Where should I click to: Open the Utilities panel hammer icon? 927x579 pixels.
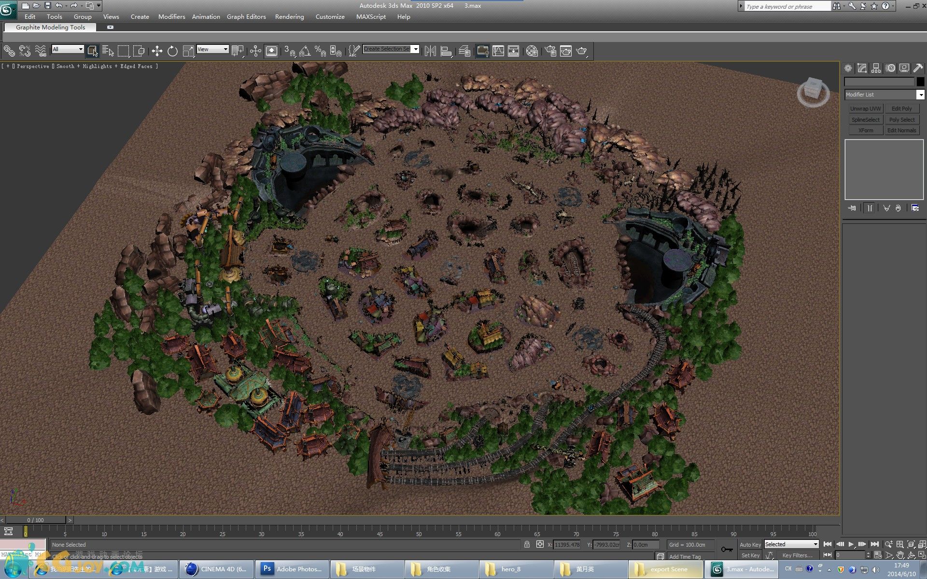pos(918,69)
